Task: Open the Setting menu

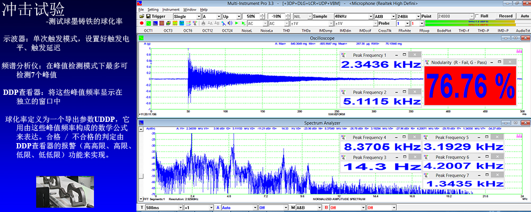Action: pos(153,10)
